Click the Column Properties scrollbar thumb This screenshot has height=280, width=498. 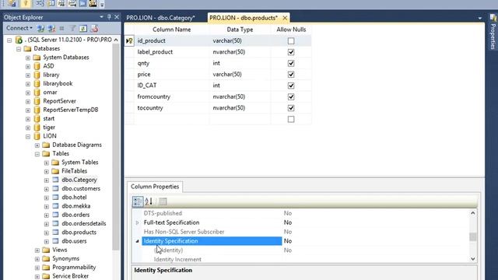473,236
